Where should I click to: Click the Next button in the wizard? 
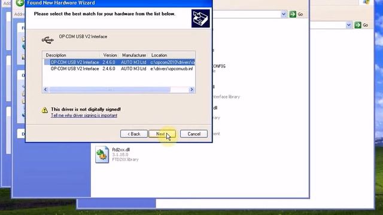pyautogui.click(x=162, y=134)
